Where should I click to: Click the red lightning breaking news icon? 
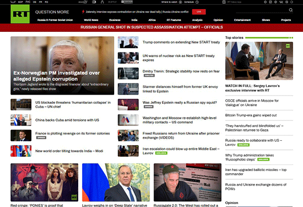(x=83, y=11)
